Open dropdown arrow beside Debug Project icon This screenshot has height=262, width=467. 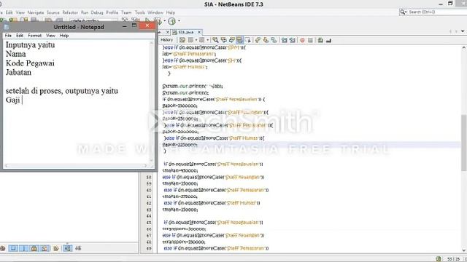(x=165, y=21)
